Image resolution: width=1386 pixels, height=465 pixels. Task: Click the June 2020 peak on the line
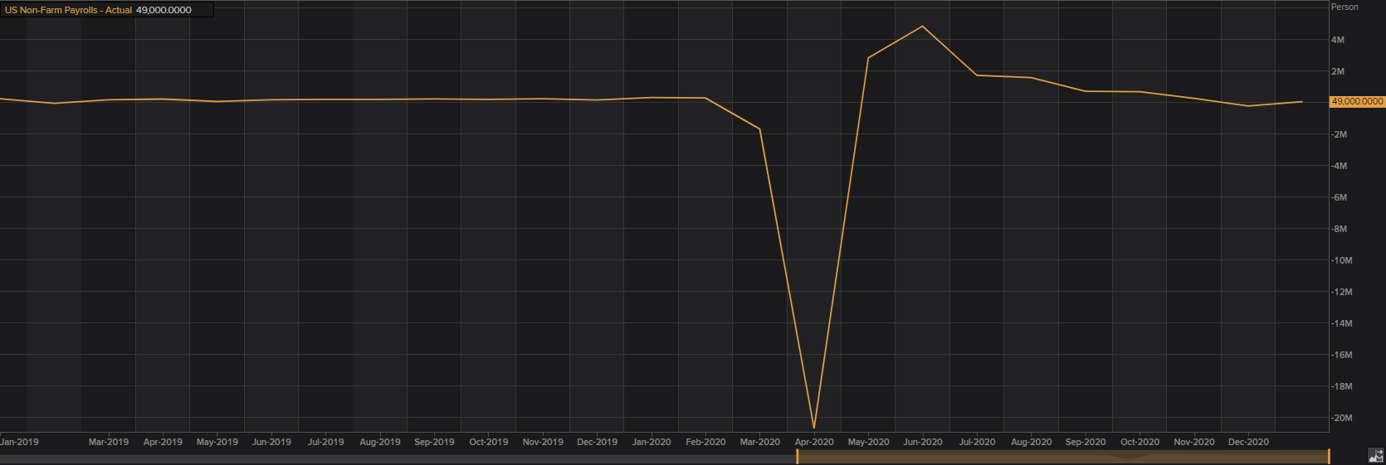click(922, 27)
